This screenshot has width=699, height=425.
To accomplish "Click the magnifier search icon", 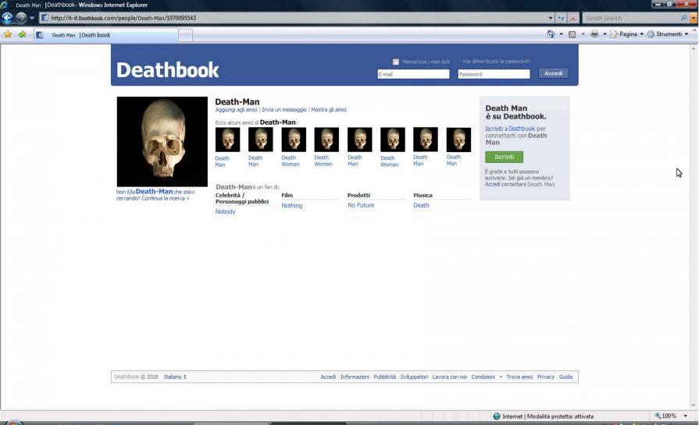I will click(x=684, y=18).
